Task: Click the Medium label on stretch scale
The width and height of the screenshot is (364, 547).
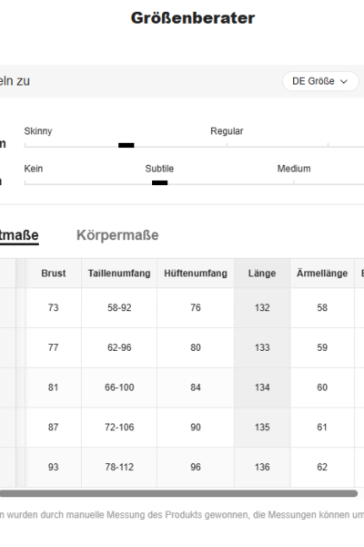Action: coord(294,169)
